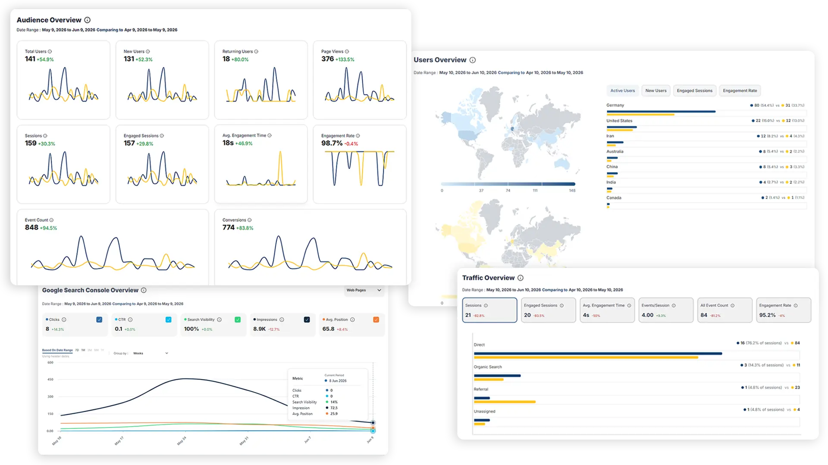The image size is (828, 465).
Task: Click the Audience Overview info icon
Action: pos(88,20)
